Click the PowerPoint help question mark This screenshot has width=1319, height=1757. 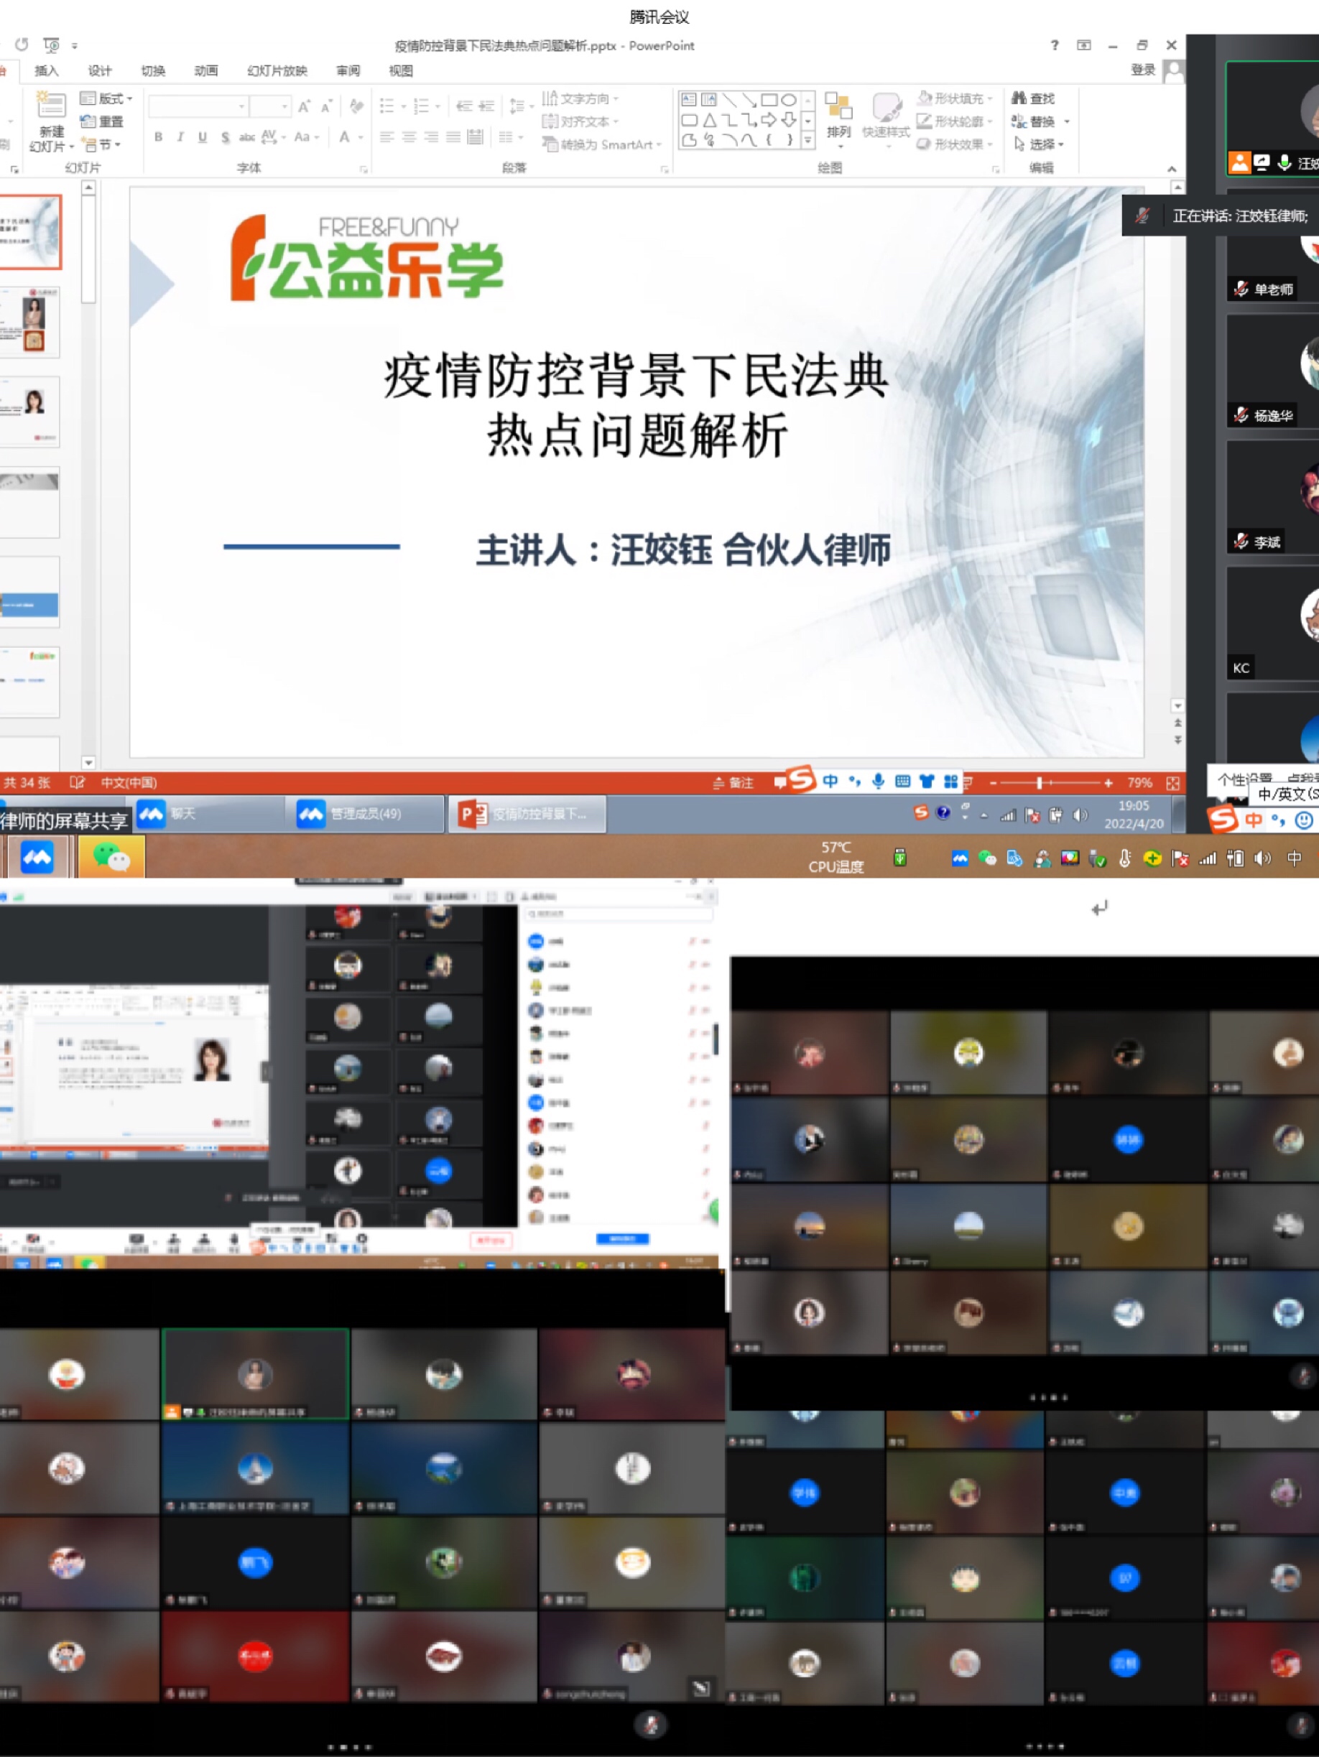point(1055,45)
